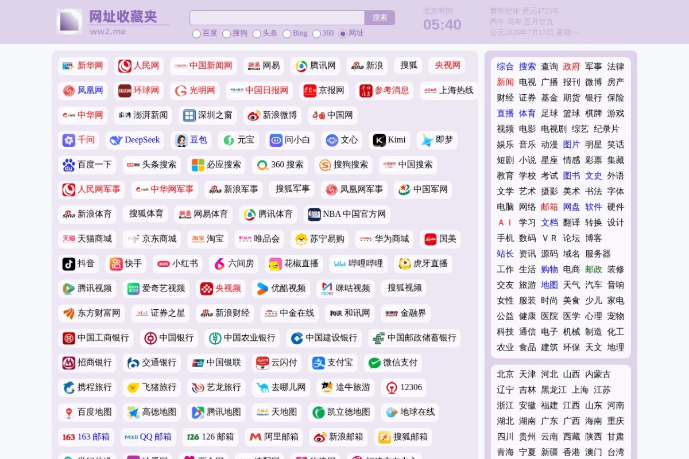
Task: Click the Kimi black K icon
Action: (x=379, y=140)
